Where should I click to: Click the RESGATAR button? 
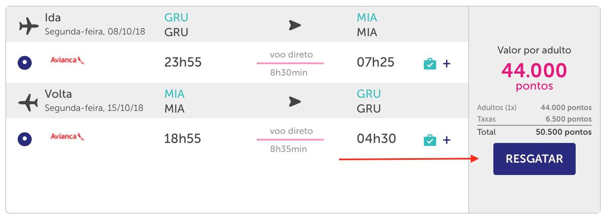(x=534, y=159)
